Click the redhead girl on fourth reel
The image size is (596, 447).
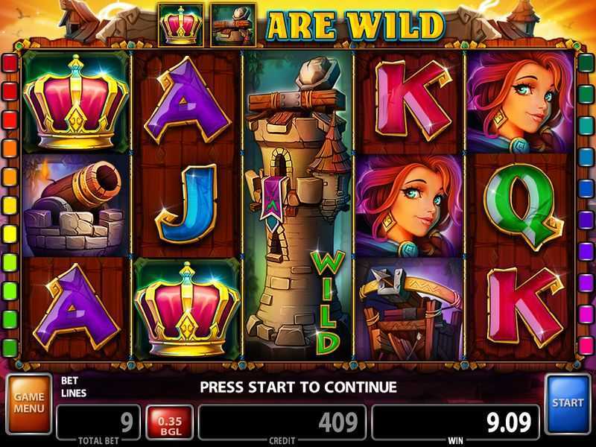pyautogui.click(x=410, y=206)
